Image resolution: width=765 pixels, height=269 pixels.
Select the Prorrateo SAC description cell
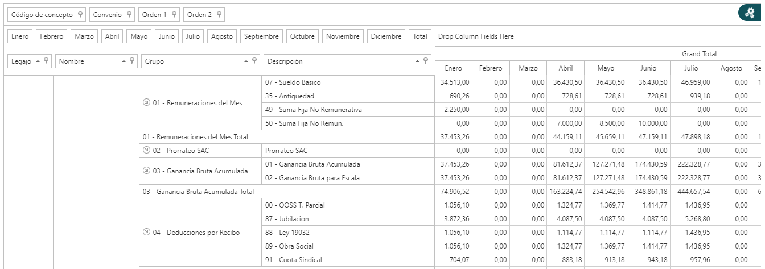coord(347,151)
